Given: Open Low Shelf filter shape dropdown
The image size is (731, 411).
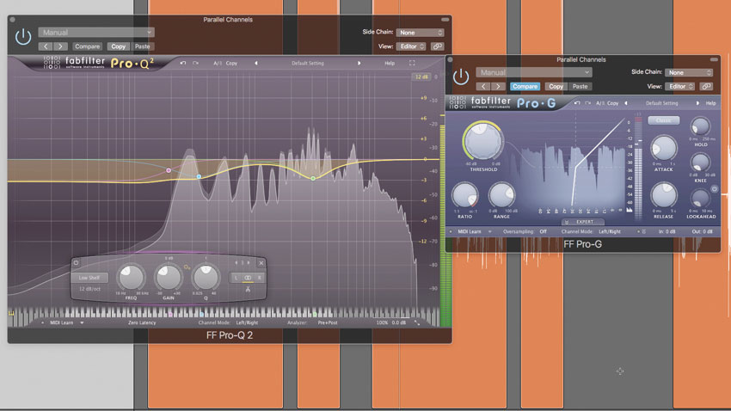Looking at the screenshot, I should point(89,278).
